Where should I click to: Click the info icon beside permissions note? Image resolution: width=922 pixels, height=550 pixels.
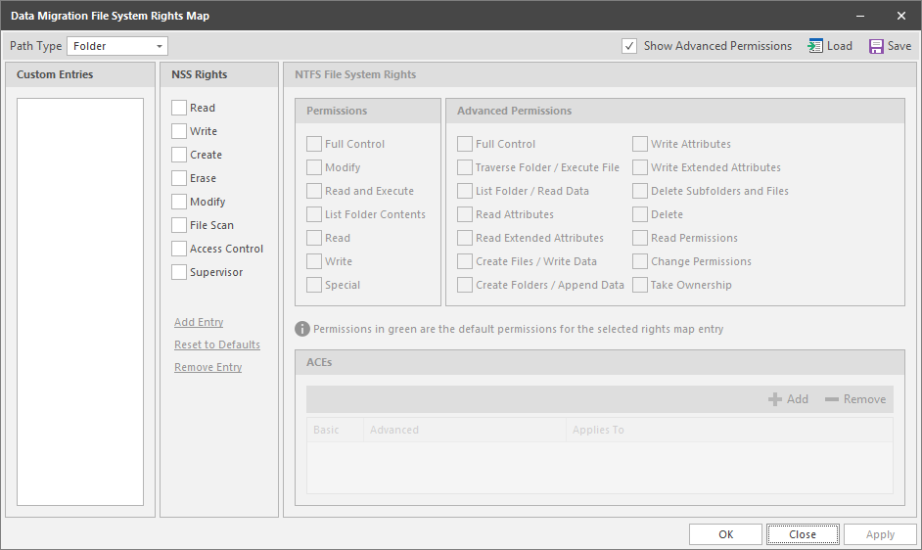(x=302, y=329)
